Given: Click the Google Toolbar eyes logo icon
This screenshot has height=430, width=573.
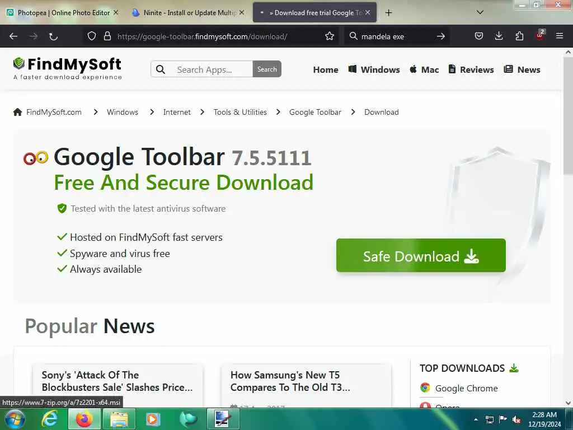Looking at the screenshot, I should [x=36, y=158].
